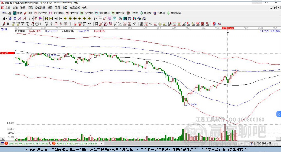Image resolution: width=281 pixels, height=152 pixels.
Task: Open the 六角形 hexagon tool
Action: tap(159, 13)
